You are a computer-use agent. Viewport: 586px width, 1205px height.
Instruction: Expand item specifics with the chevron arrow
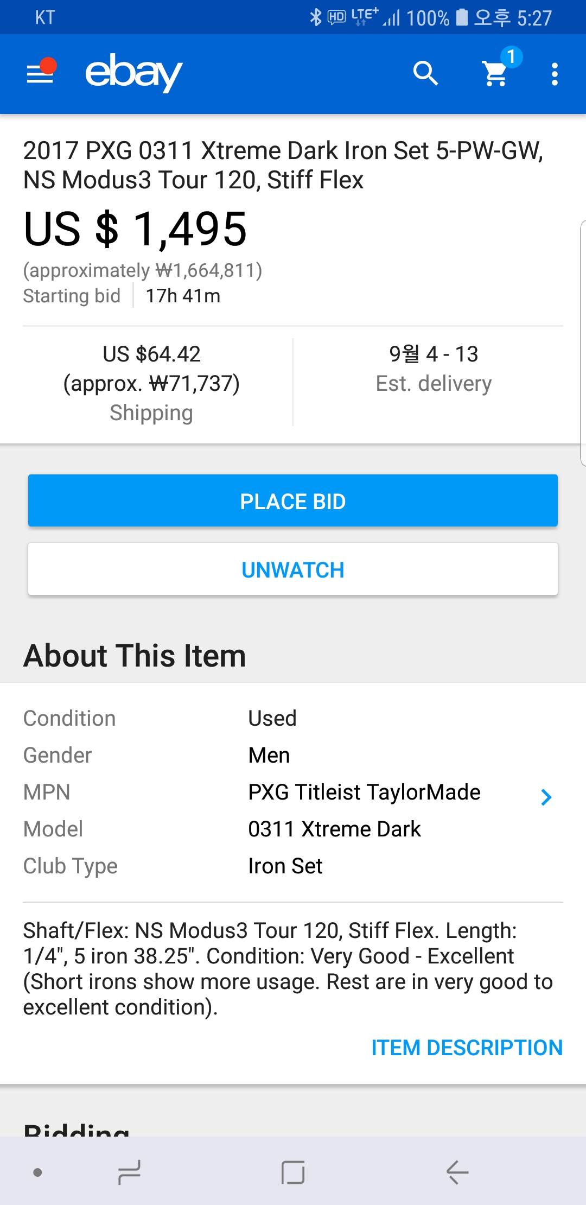(546, 797)
